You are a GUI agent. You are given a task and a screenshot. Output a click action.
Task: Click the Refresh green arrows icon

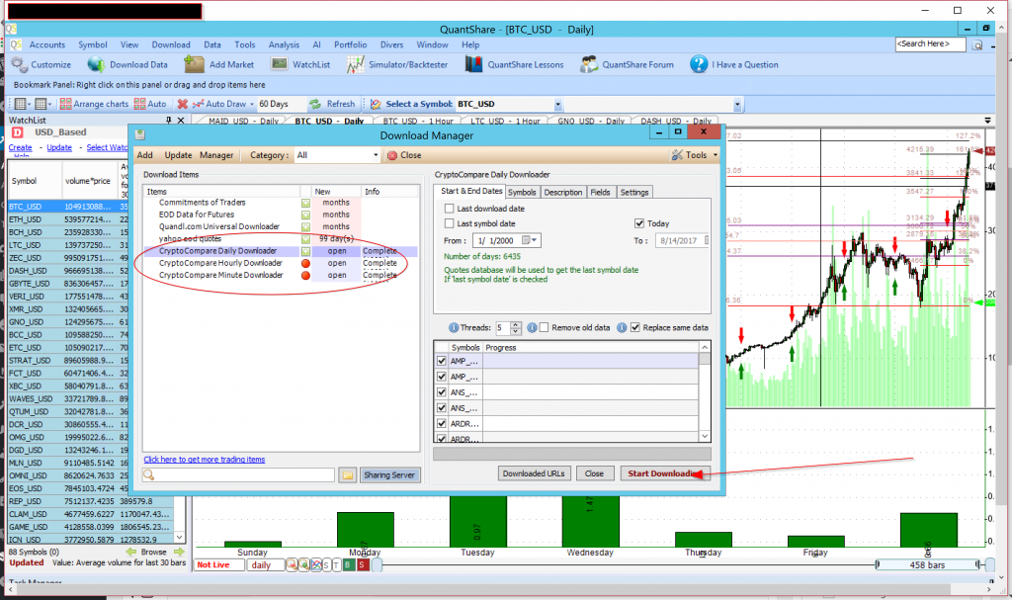pos(315,104)
